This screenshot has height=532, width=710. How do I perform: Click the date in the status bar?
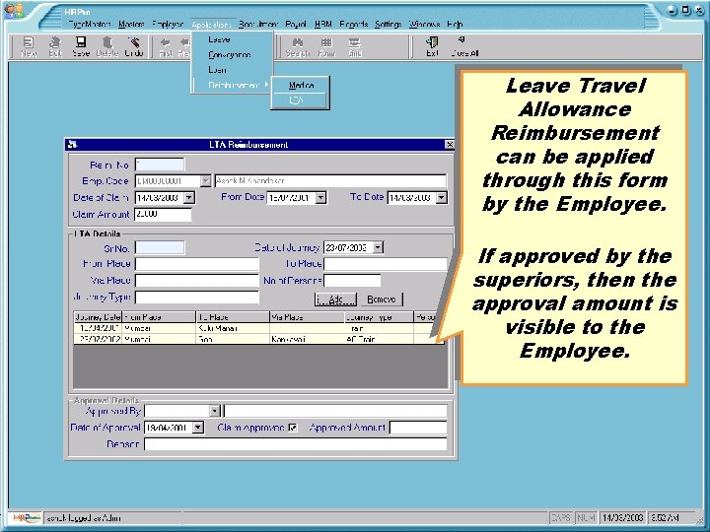pyautogui.click(x=623, y=517)
